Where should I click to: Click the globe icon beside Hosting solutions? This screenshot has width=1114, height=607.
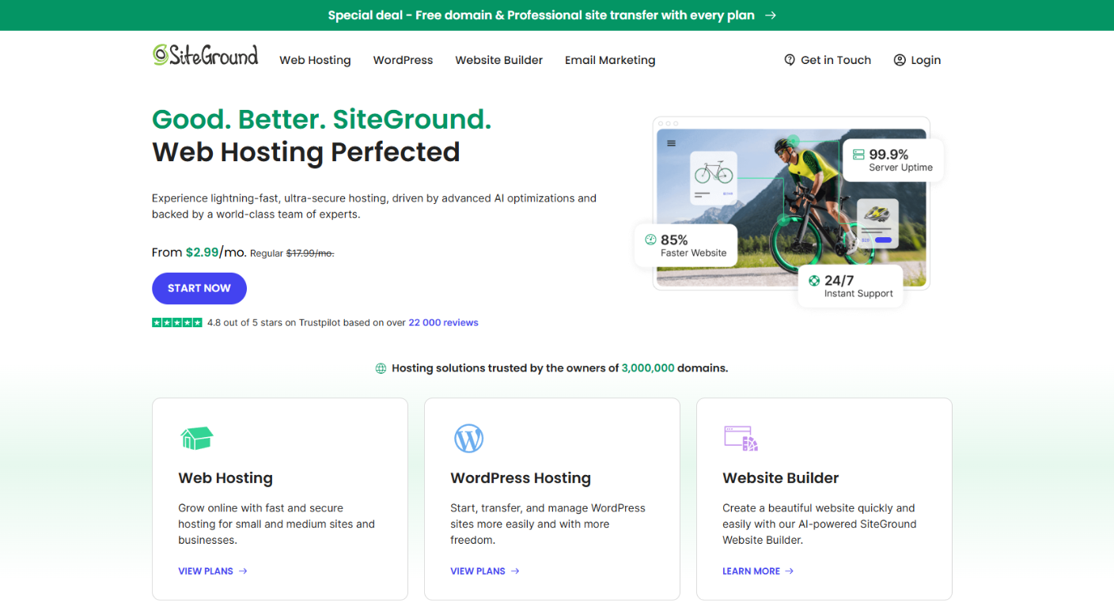click(x=381, y=368)
